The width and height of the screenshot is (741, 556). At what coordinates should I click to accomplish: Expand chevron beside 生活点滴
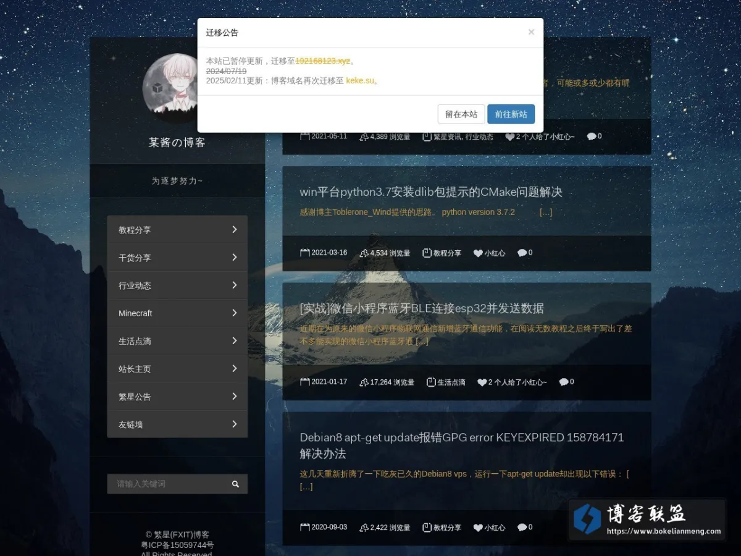tap(235, 340)
